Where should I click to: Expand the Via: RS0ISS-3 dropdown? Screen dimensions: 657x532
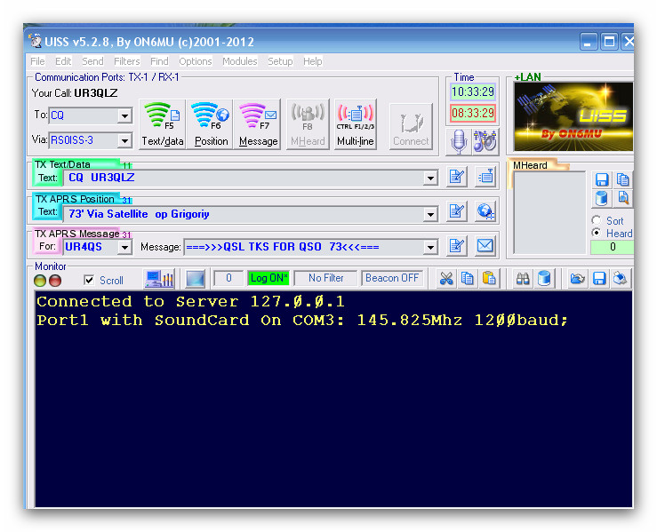124,140
